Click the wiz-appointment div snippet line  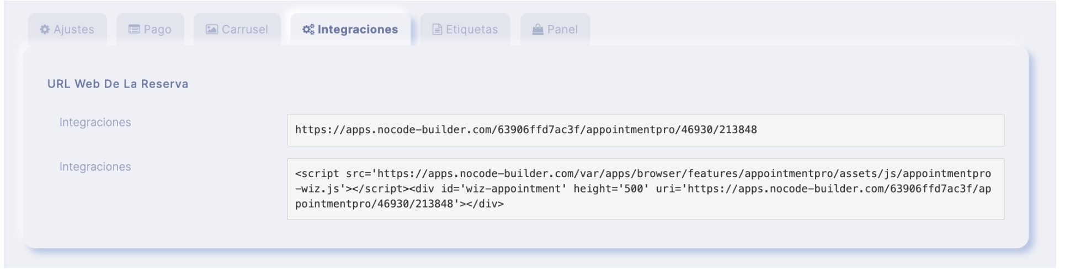tap(643, 189)
